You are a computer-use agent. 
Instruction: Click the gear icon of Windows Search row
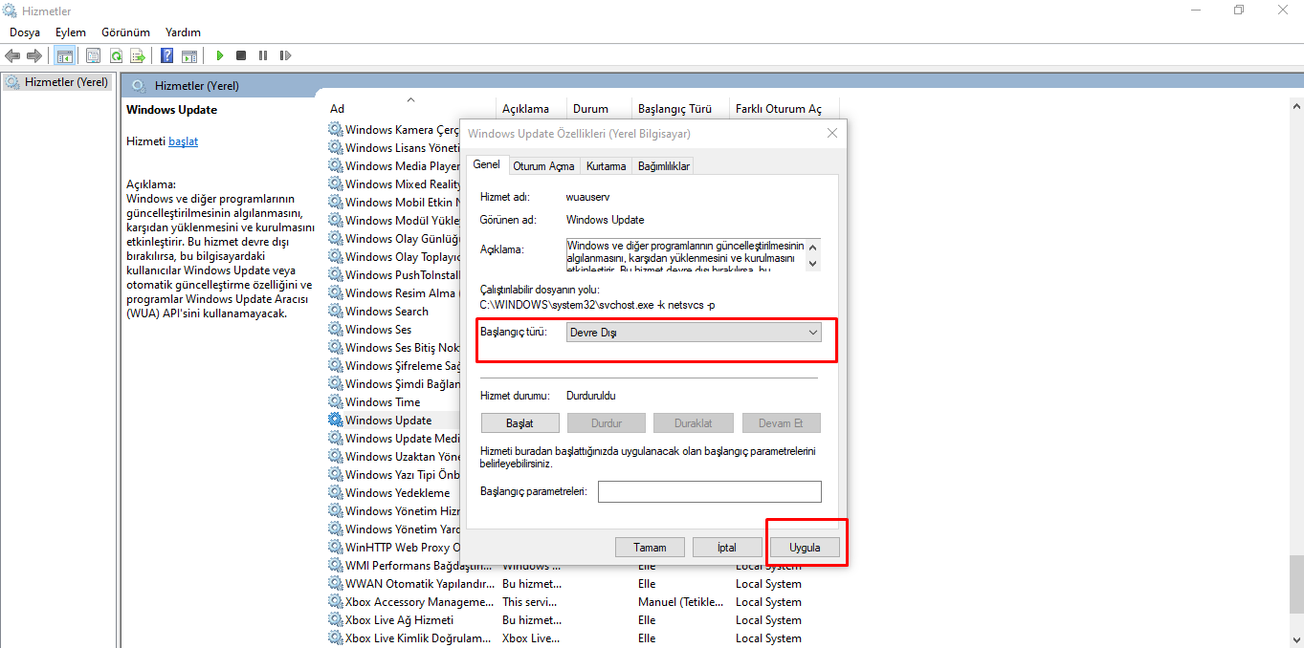[x=336, y=311]
